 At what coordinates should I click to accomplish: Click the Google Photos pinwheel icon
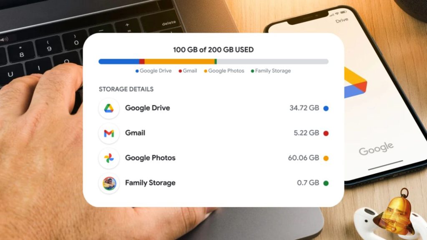(x=109, y=158)
